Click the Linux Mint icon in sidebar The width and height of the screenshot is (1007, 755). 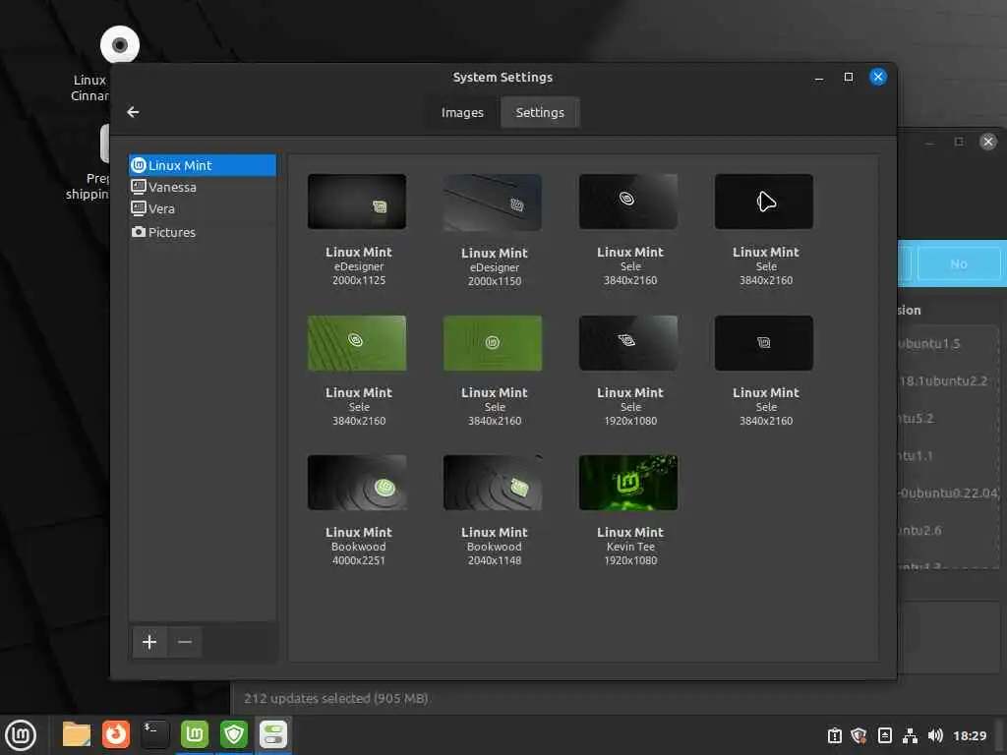point(138,165)
